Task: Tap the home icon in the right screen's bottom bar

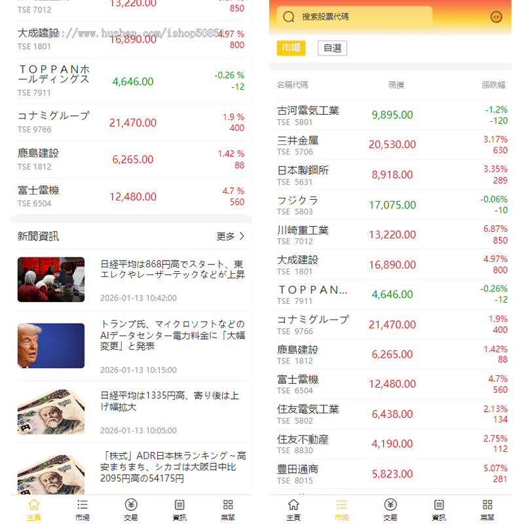Action: (293, 504)
